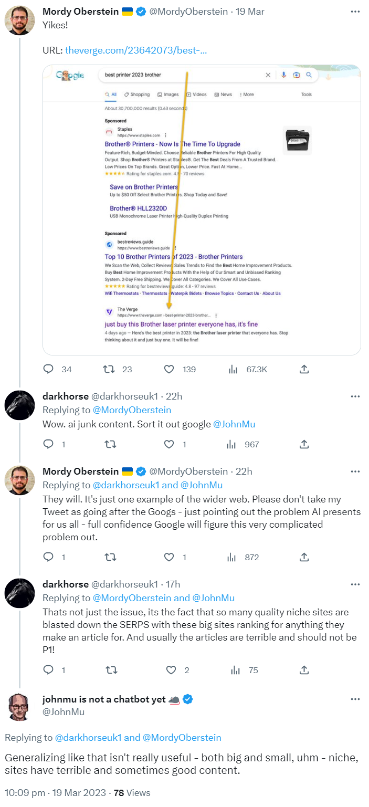Open more options on darkhorse's 22h tweet
Image resolution: width=369 pixels, height=807 pixels.
(355, 396)
